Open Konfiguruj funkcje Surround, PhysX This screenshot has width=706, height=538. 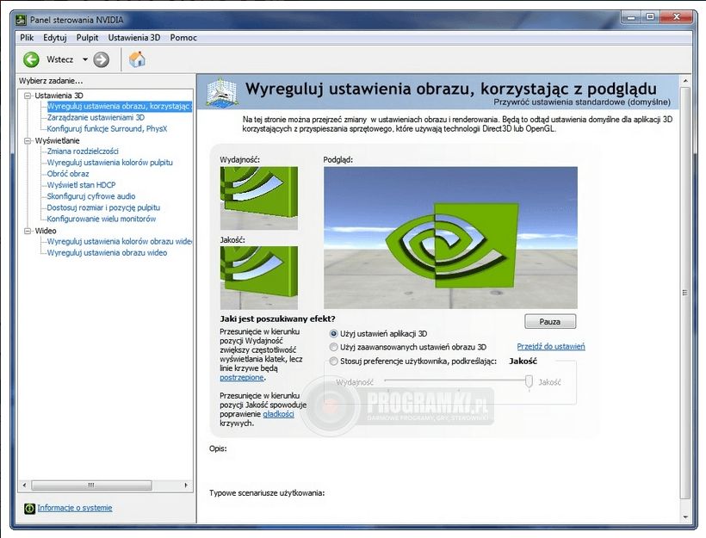107,129
